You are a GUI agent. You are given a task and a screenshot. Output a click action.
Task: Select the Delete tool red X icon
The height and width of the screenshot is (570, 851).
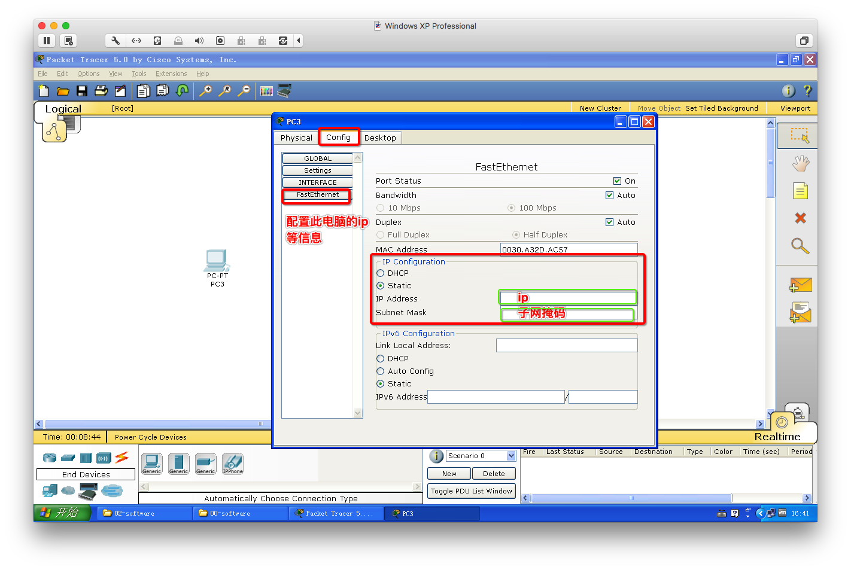(800, 218)
